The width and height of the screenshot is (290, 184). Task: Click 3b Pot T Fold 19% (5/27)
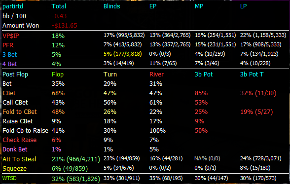256,112
